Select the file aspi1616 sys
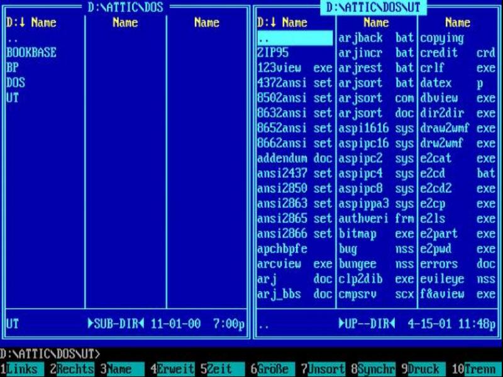Screen dimensions: 503x377 coord(376,128)
